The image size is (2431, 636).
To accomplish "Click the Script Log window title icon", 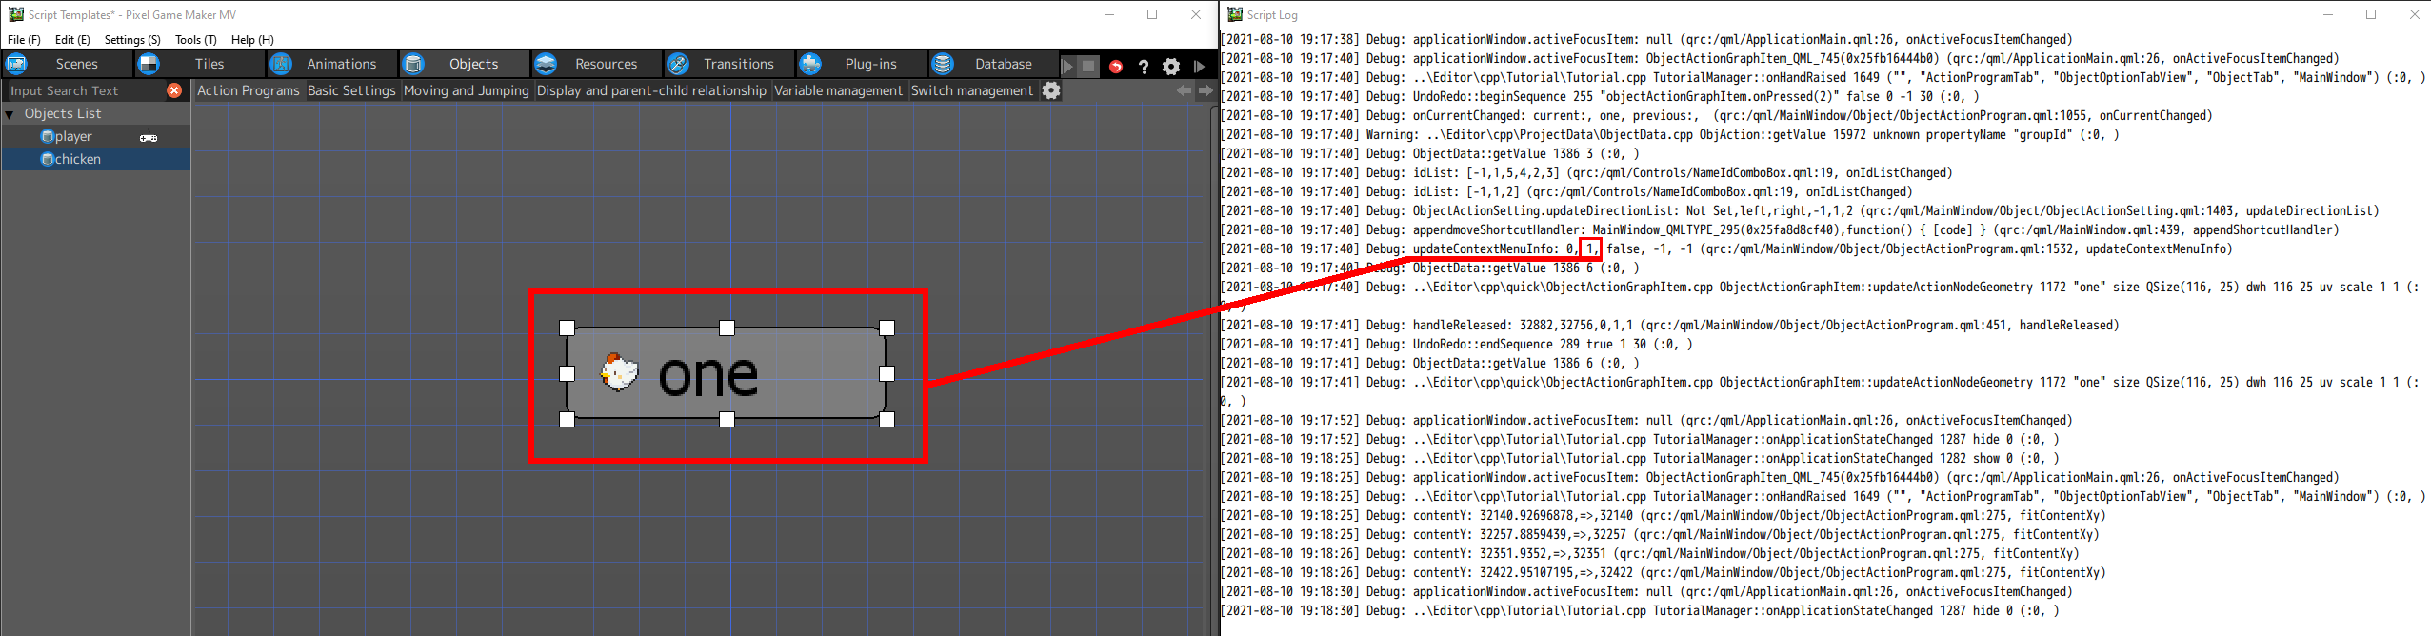I will pos(1234,14).
